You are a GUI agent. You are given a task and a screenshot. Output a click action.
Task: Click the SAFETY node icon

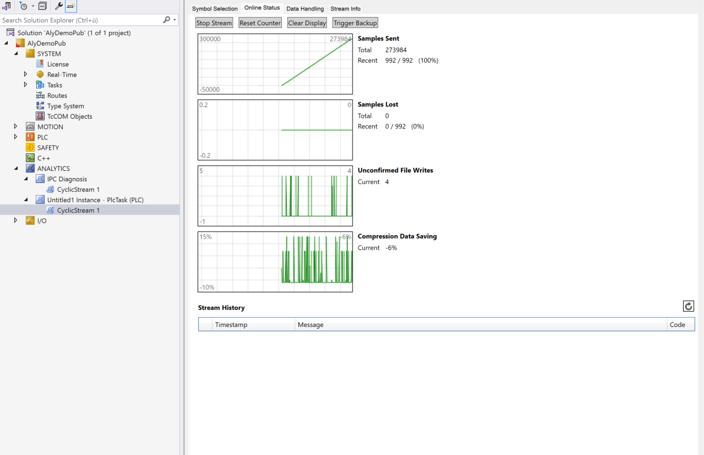(x=30, y=148)
